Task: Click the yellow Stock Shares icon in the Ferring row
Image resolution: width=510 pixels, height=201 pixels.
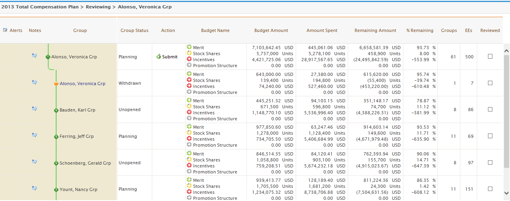Action: coord(189,133)
